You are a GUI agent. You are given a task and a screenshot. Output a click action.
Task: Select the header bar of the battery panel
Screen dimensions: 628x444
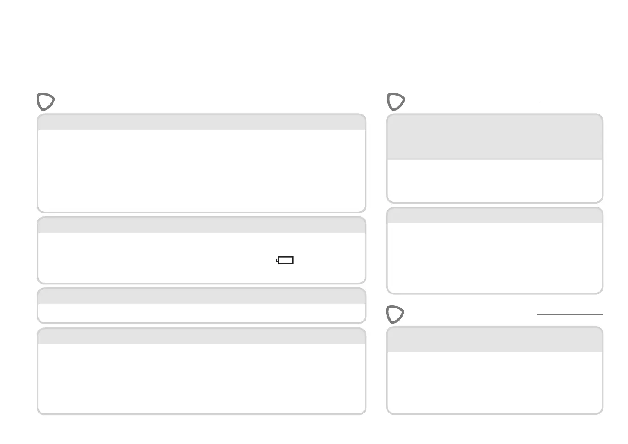(201, 225)
